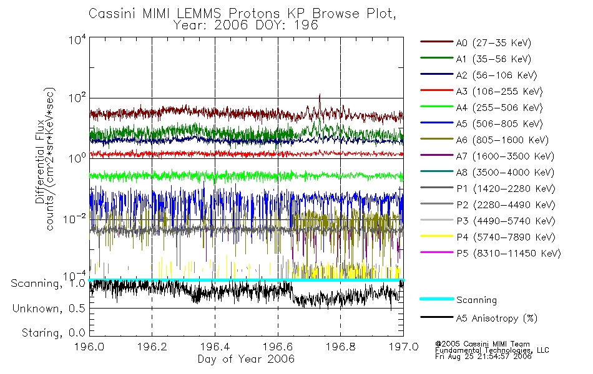Viewport: 593px width, 374px height.
Task: Click the 'A5 Anisotropy (%)' legend label
Action: [x=497, y=319]
